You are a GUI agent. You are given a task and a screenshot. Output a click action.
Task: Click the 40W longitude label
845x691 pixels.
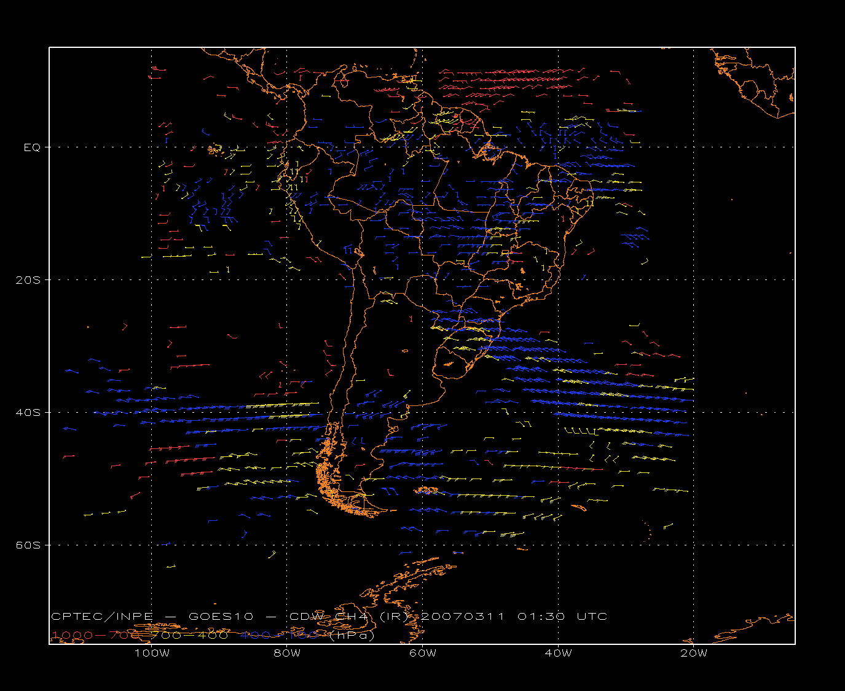(x=558, y=653)
